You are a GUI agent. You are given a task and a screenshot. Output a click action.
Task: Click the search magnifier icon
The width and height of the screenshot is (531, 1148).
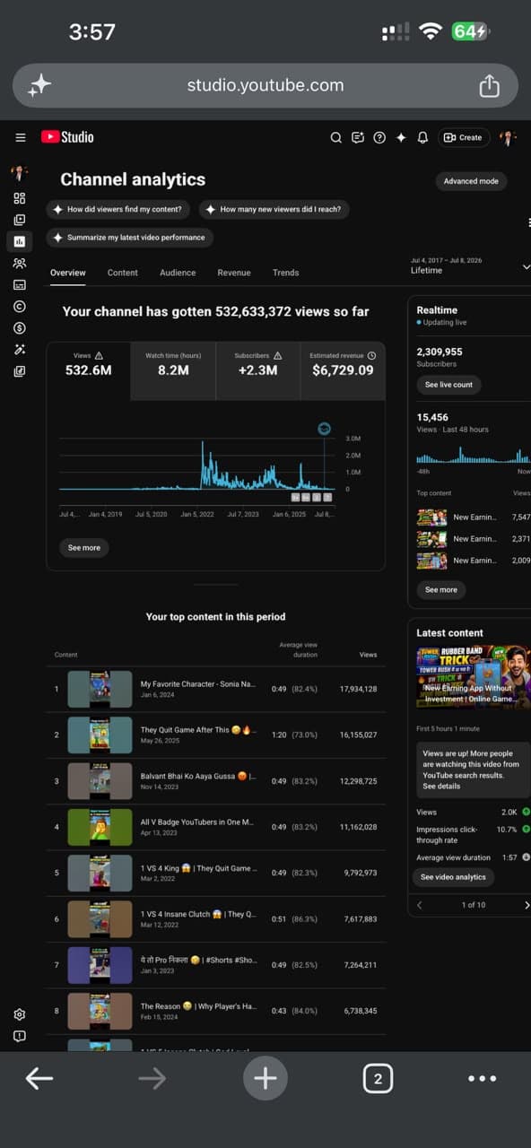(x=336, y=137)
